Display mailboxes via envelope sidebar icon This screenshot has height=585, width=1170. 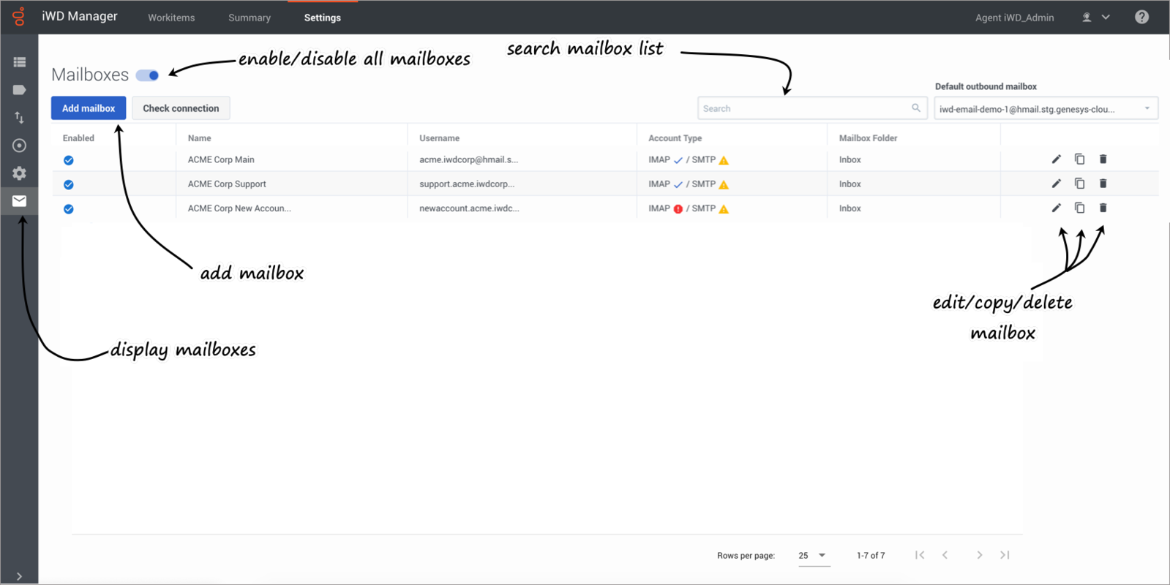coord(20,200)
